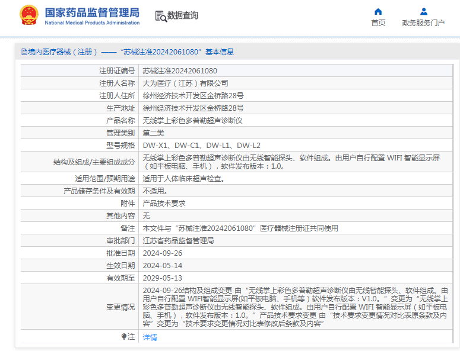Select model list DW-X1、DW-C1、DW-L1、DW-L2
The width and height of the screenshot is (460, 351).
click(202, 146)
